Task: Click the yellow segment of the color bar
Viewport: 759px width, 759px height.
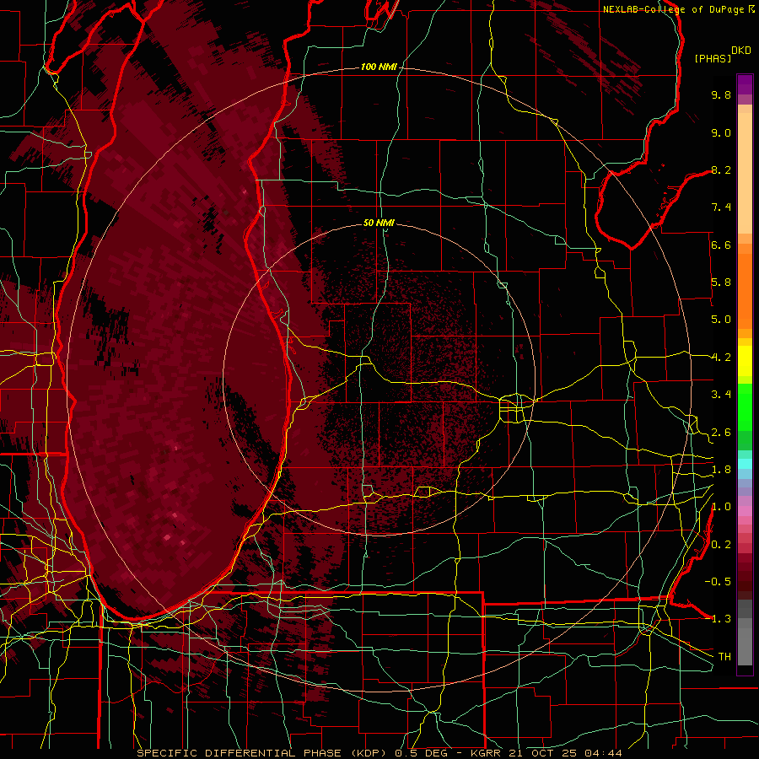Action: pyautogui.click(x=745, y=361)
